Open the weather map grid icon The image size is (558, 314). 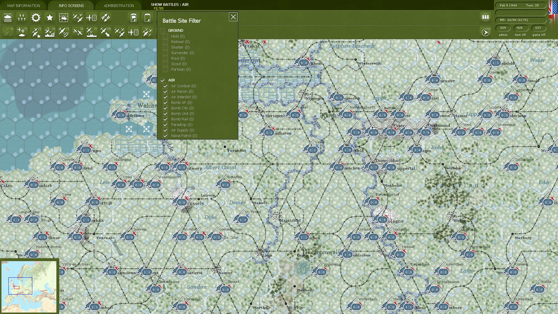(x=63, y=18)
